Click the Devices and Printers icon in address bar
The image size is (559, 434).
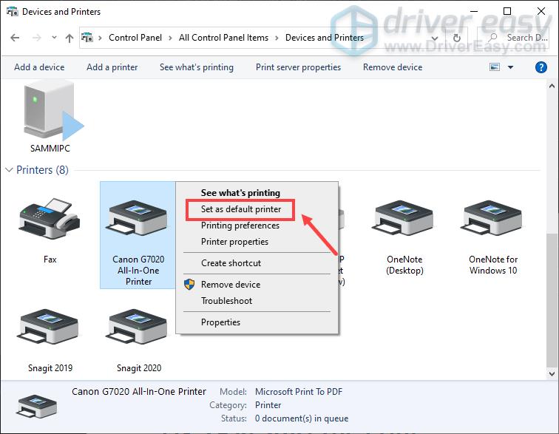tap(87, 37)
